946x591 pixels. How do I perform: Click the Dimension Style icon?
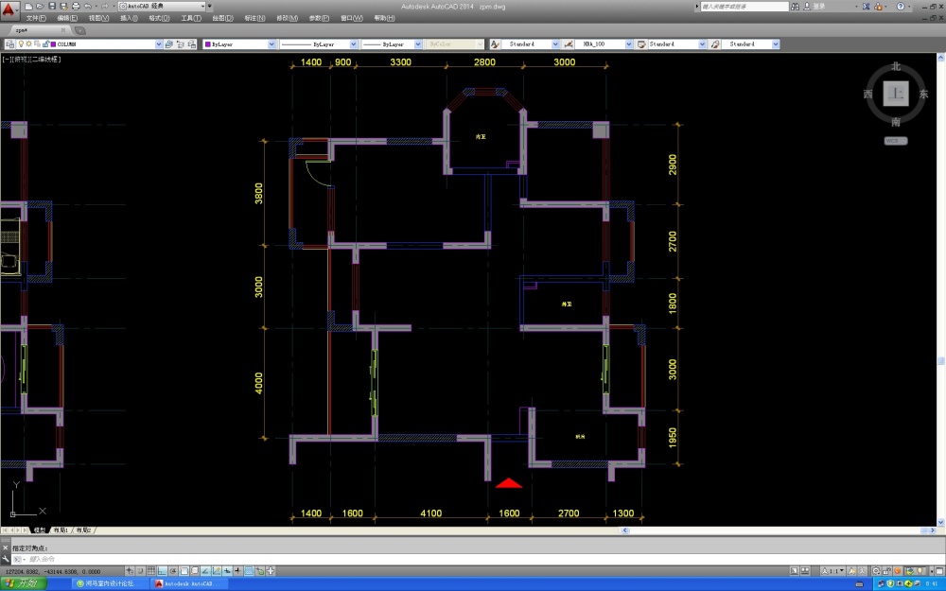tap(568, 44)
